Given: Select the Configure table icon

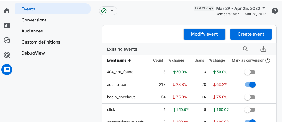Looking at the screenshot, I should point(7,70).
